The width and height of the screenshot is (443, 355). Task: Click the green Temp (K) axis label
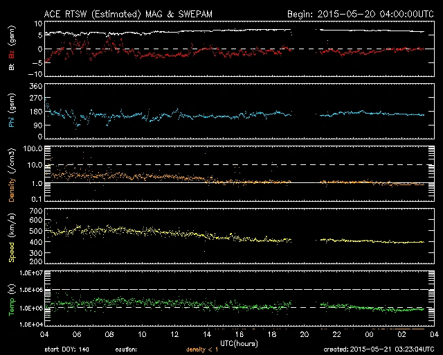(x=11, y=299)
